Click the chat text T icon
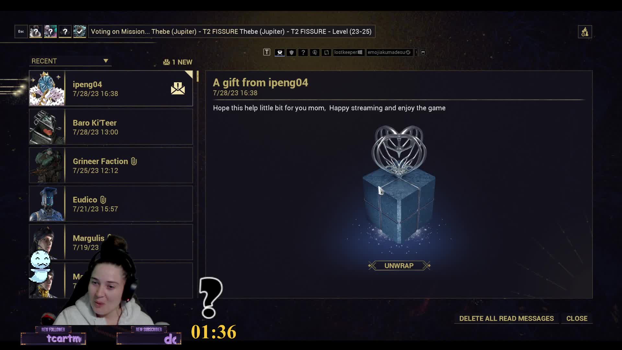This screenshot has width=622, height=350. click(x=267, y=52)
